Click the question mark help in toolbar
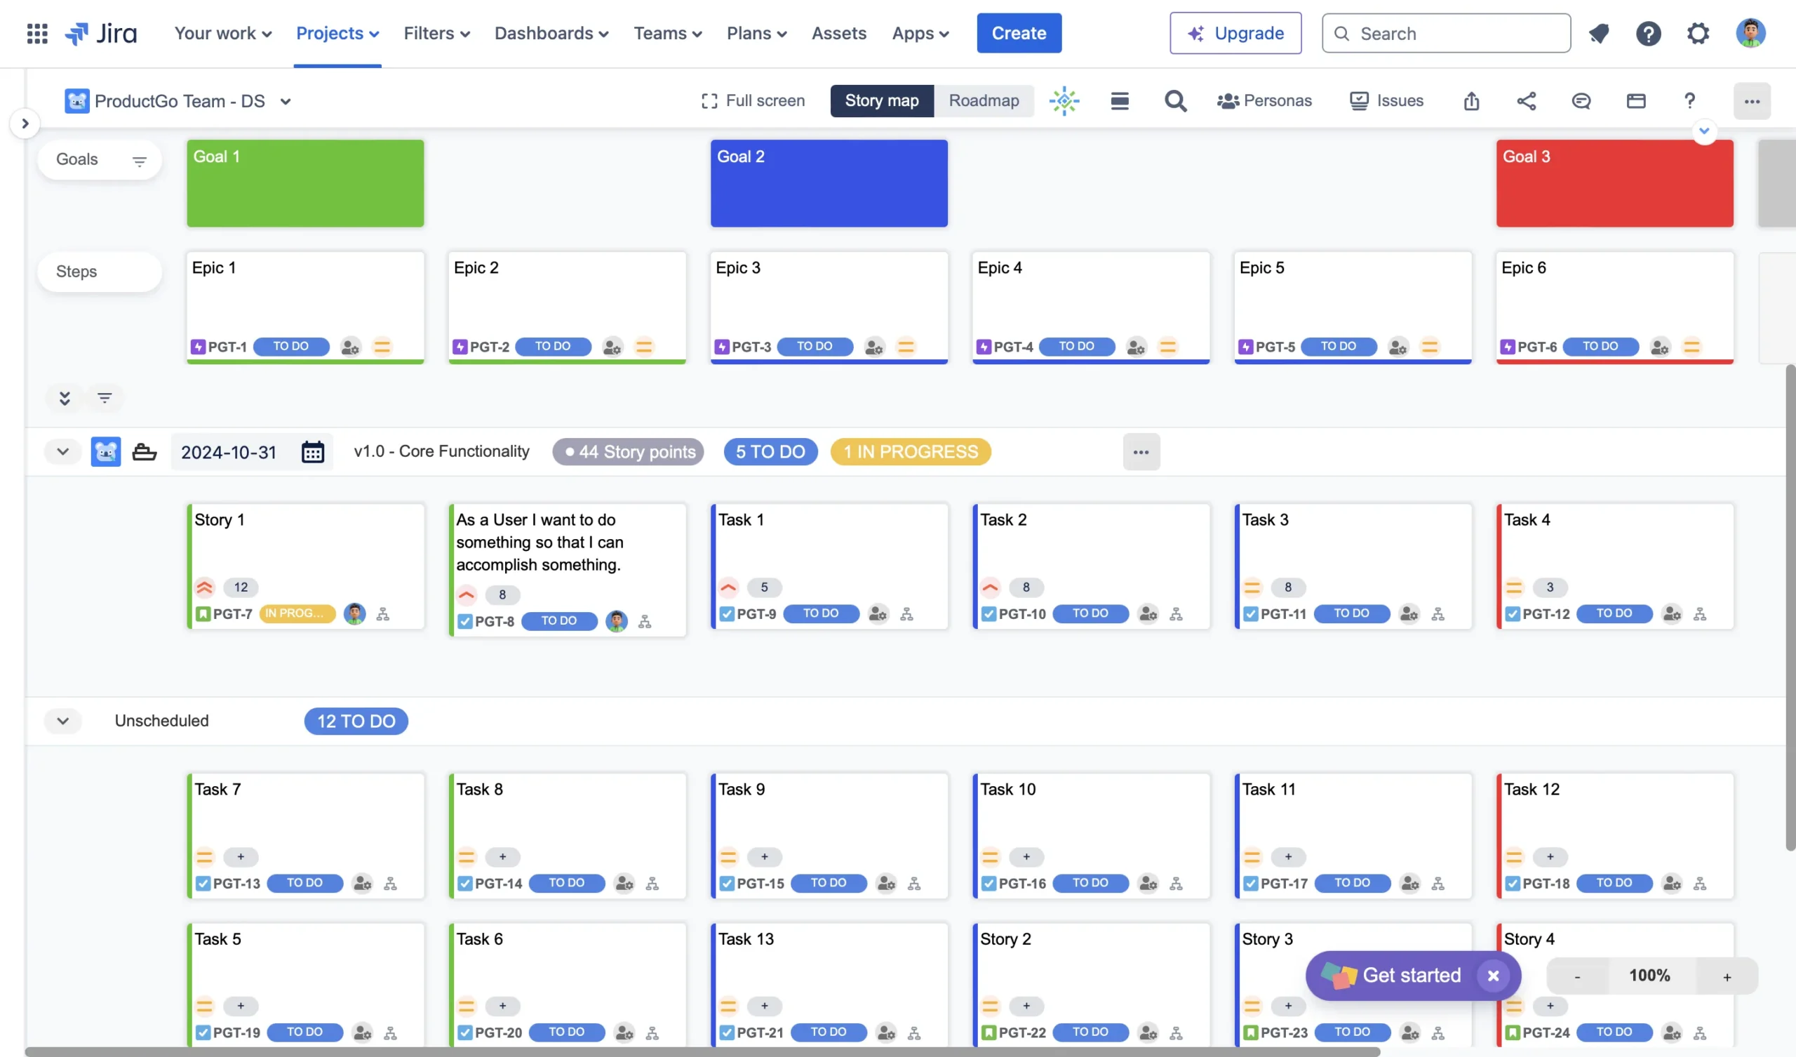Viewport: 1796px width, 1057px height. click(x=1689, y=101)
